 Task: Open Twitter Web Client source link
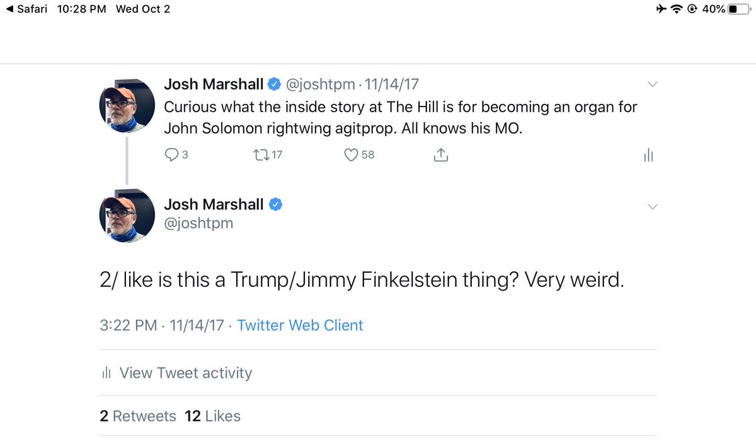coord(300,325)
